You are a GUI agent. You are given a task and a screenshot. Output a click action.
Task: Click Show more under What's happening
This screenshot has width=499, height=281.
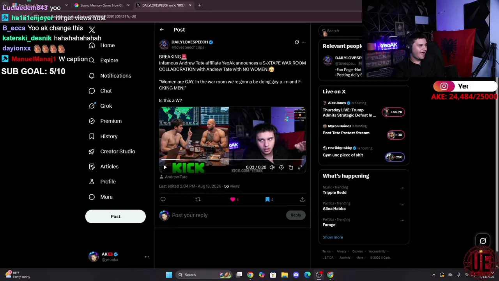(x=333, y=237)
